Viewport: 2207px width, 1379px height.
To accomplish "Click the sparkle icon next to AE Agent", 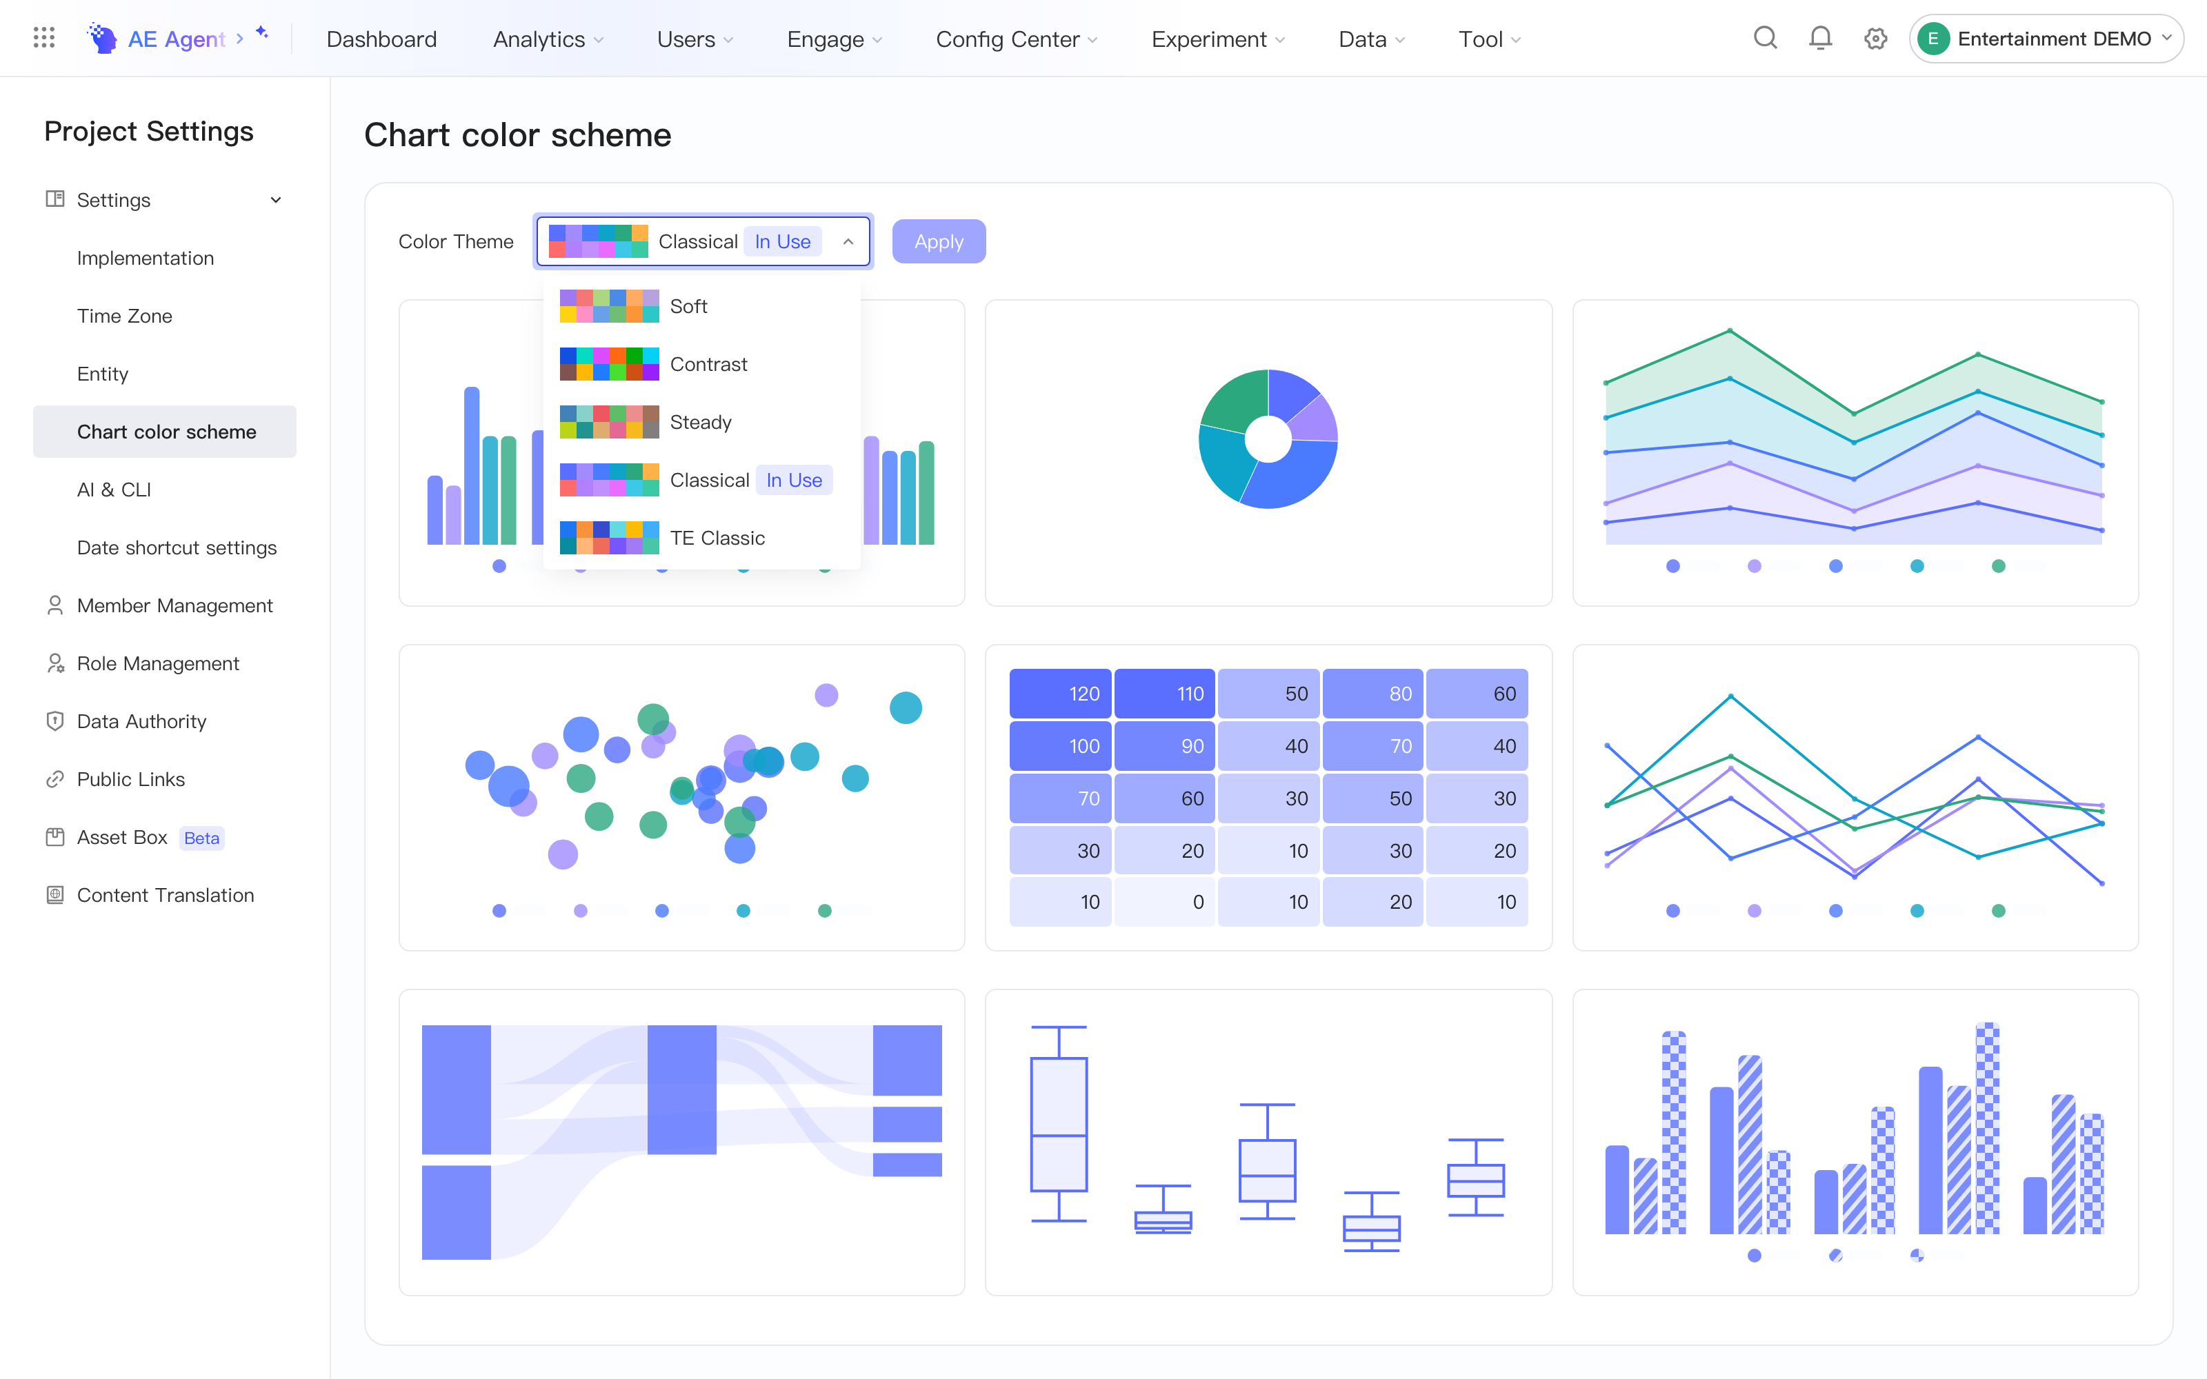I will [x=262, y=33].
